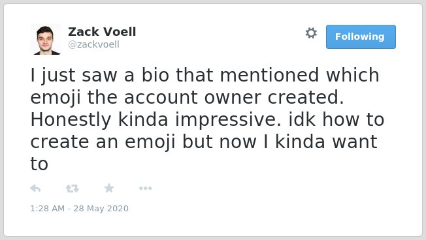The image size is (426, 240).
Task: Retweet Zack Voell's tweet
Action: [73, 188]
